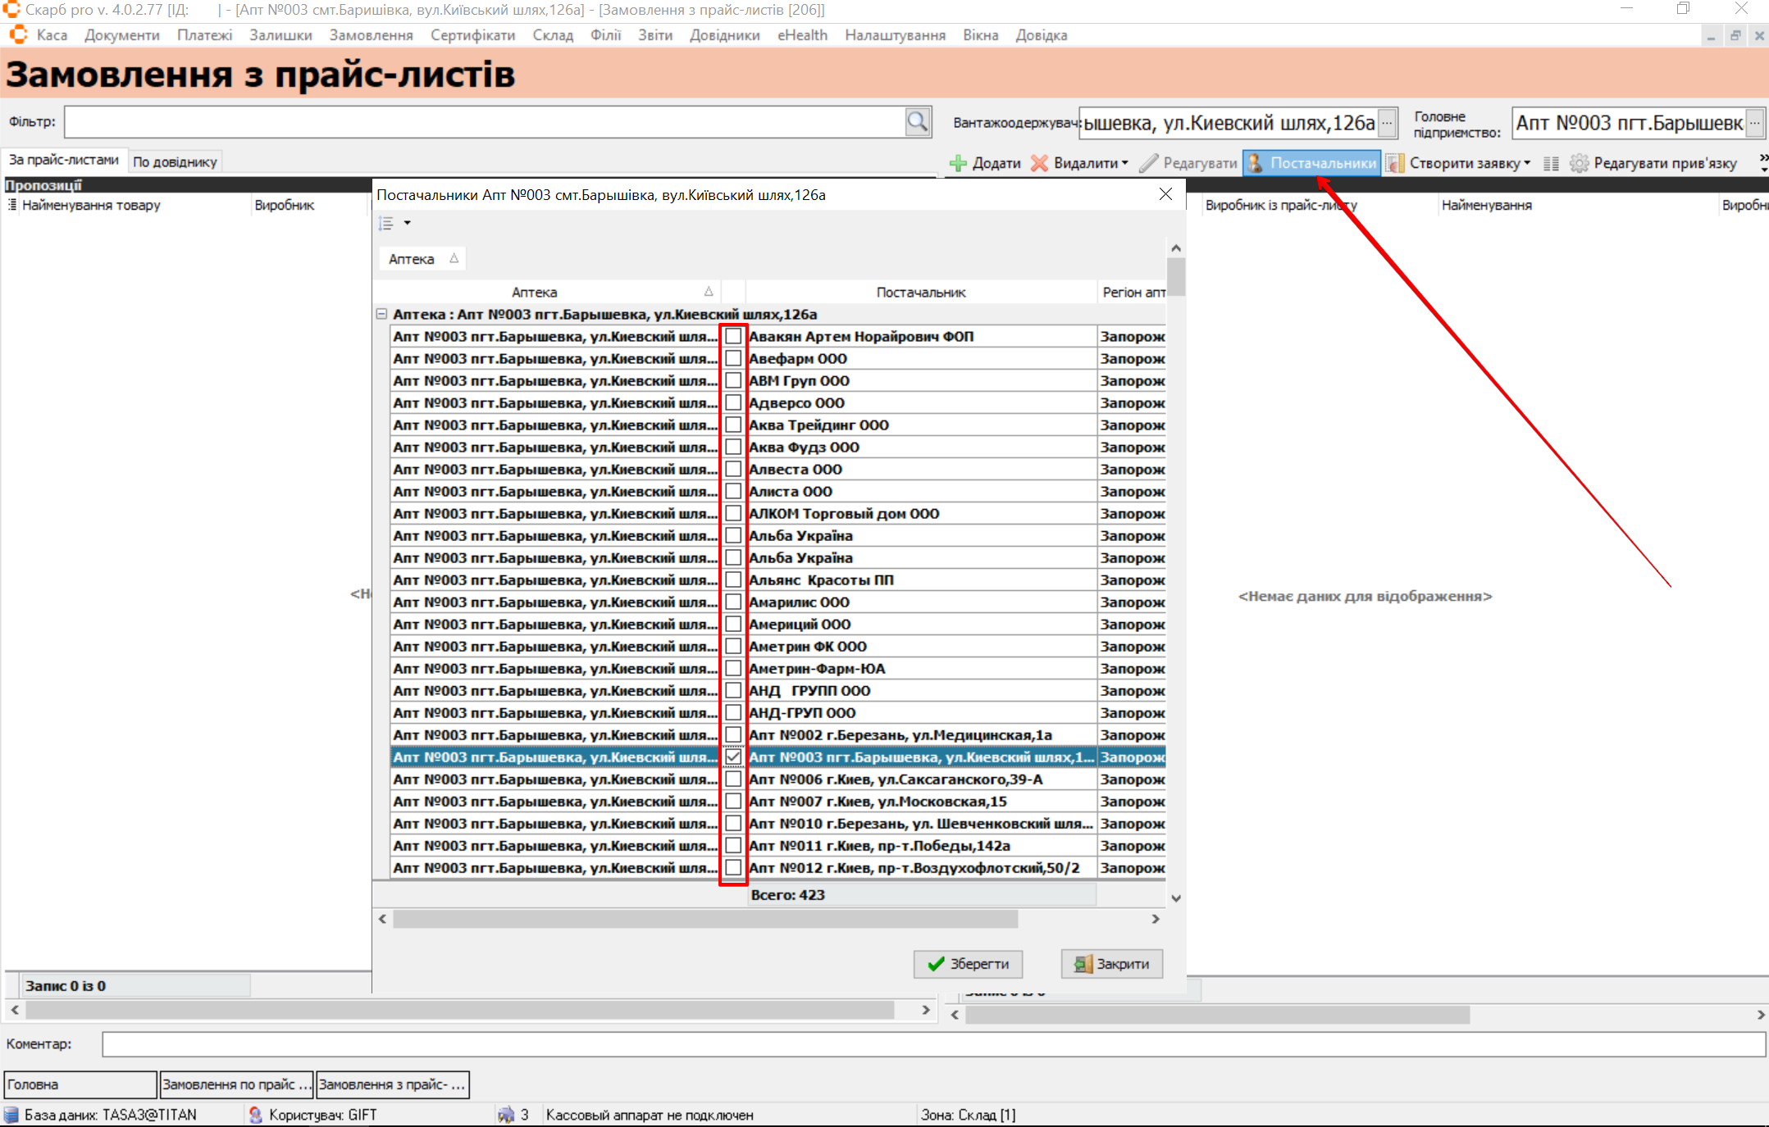Viewport: 1769px width, 1127px height.
Task: Collapse the Аптека: Апт №003 group row
Action: pos(381,315)
